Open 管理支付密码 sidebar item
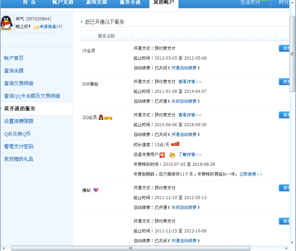Image resolution: width=296 pixels, height=251 pixels. (x=19, y=147)
